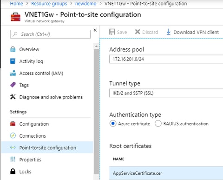The width and height of the screenshot is (223, 180).
Task: Click the Activity log book icon
Action: tap(13, 61)
